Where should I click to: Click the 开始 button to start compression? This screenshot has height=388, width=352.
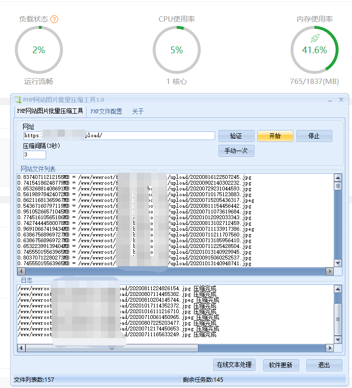pyautogui.click(x=275, y=136)
